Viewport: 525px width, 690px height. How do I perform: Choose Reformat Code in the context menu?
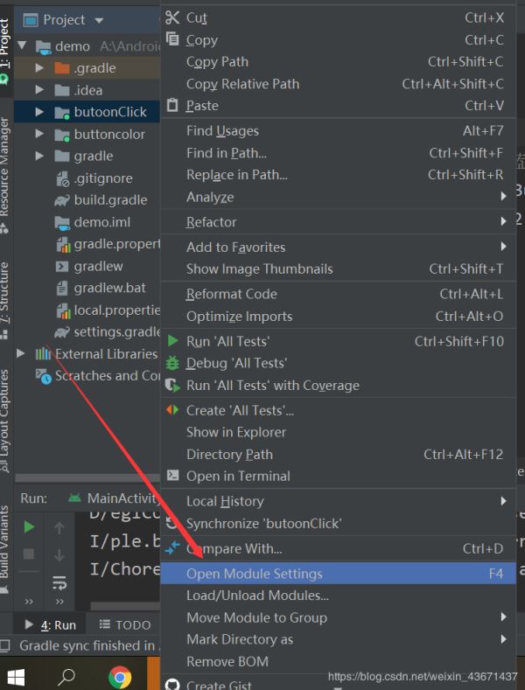(x=231, y=294)
